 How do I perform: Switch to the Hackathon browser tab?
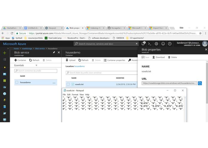coord(12,28)
